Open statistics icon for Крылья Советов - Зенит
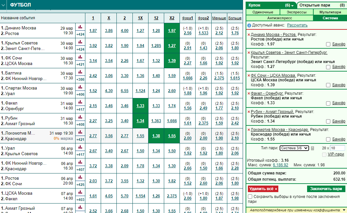Viewport: 347px width, 213px height. click(80, 42)
